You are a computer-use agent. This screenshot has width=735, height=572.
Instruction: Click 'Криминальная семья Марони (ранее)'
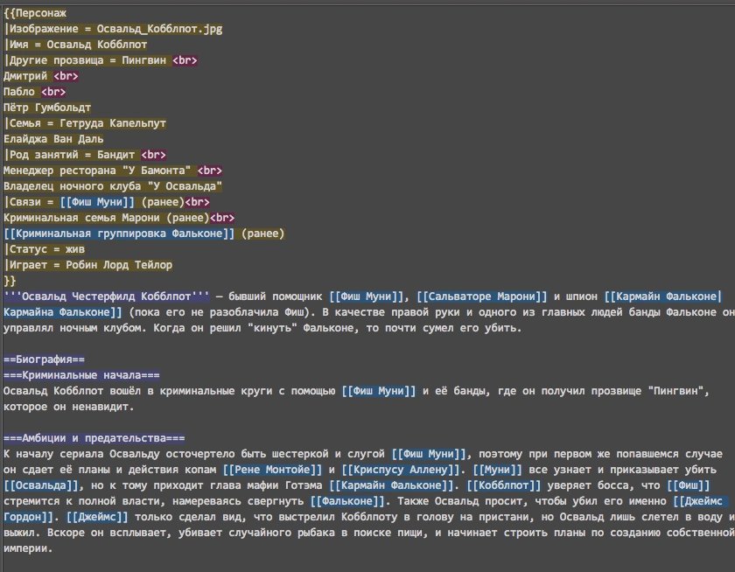point(107,218)
